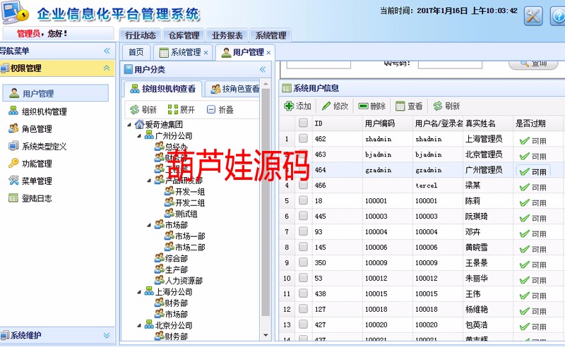
Task: Check the row for 黄晓雪
Action: (303, 247)
